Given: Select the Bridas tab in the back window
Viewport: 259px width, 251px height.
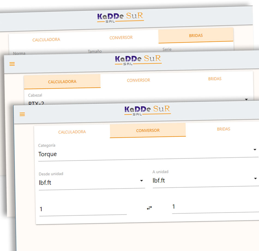Looking at the screenshot, I should click(x=196, y=35).
